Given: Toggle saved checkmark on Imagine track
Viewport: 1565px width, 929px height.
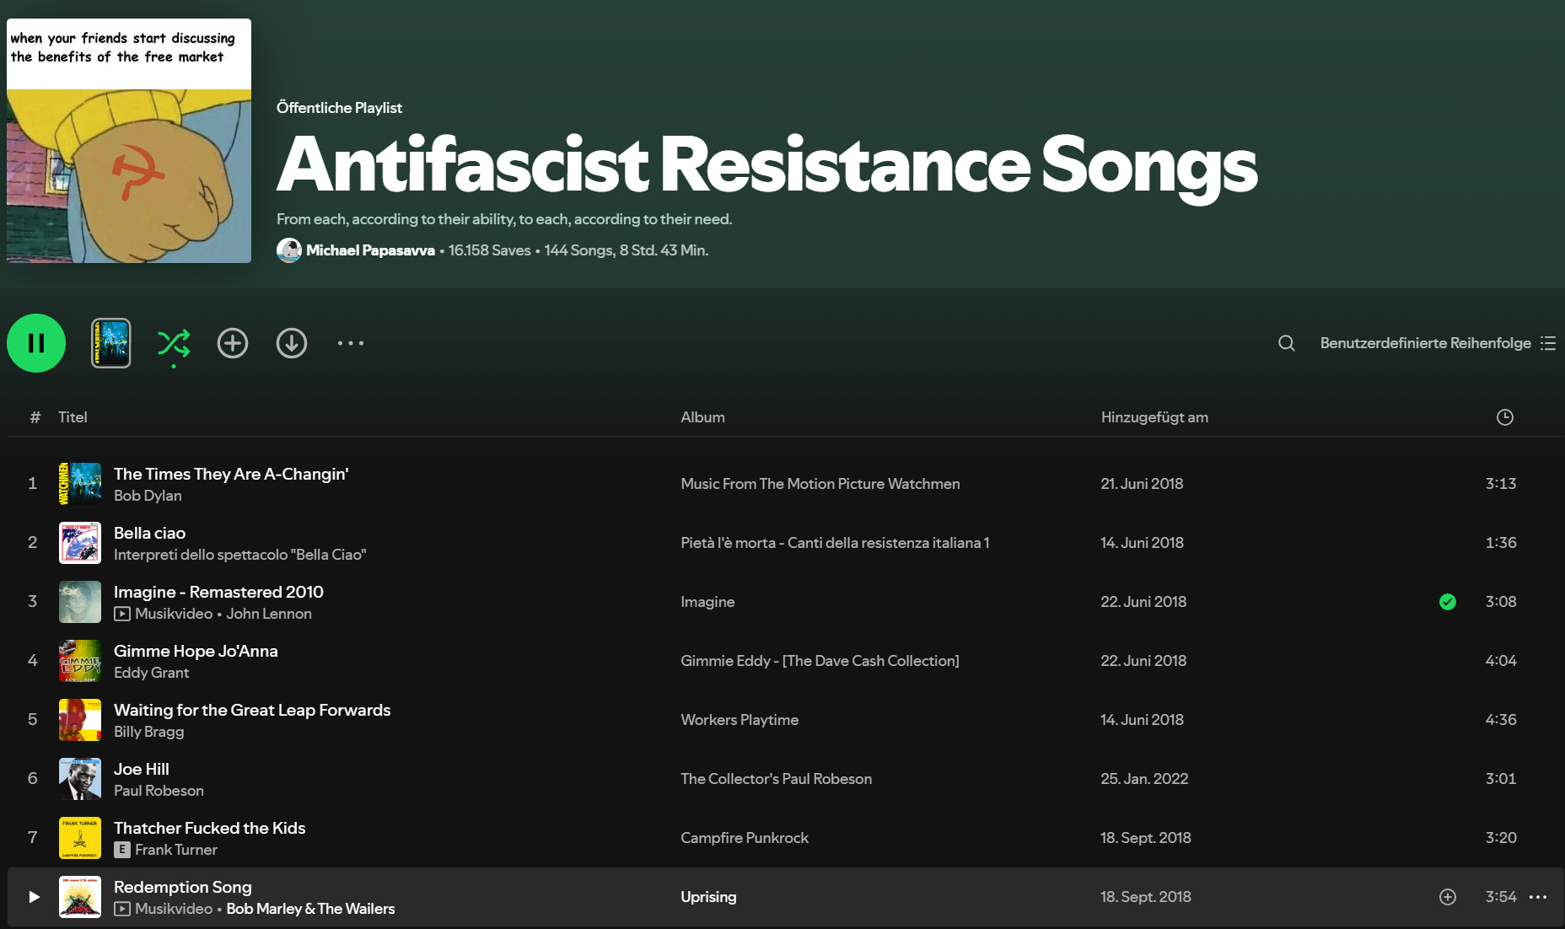Looking at the screenshot, I should click(x=1447, y=602).
